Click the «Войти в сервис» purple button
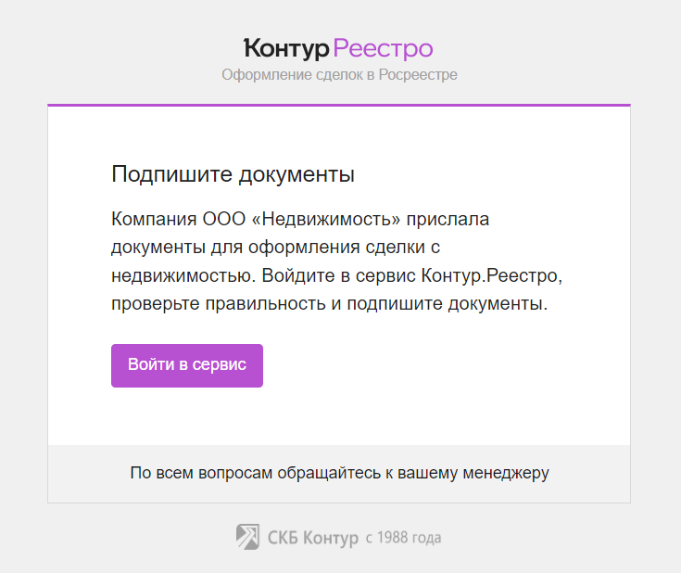Image resolution: width=681 pixels, height=573 pixels. tap(187, 365)
